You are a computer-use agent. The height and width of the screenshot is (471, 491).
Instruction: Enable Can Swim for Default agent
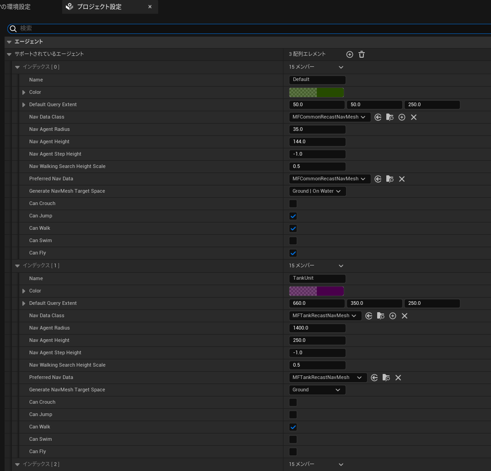[293, 241]
